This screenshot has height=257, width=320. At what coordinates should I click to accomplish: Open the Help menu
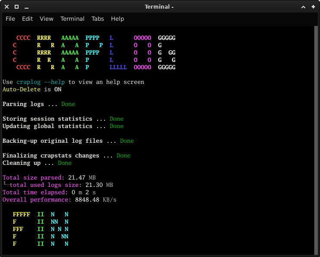[117, 19]
